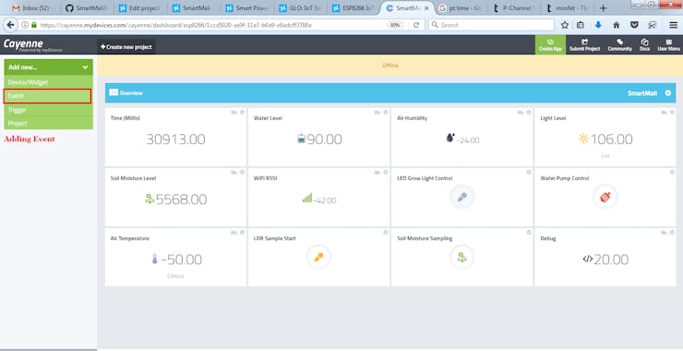Open settings gear of WiFi RSSI widget
The height and width of the screenshot is (351, 683).
[x=386, y=172]
